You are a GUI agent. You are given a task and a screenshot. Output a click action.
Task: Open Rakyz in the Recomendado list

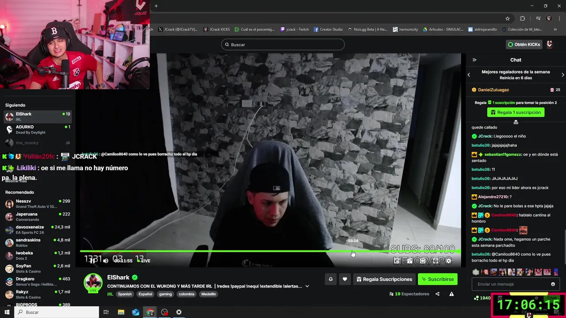coord(38,295)
